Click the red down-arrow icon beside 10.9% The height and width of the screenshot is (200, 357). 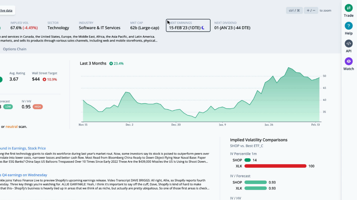click(x=44, y=80)
